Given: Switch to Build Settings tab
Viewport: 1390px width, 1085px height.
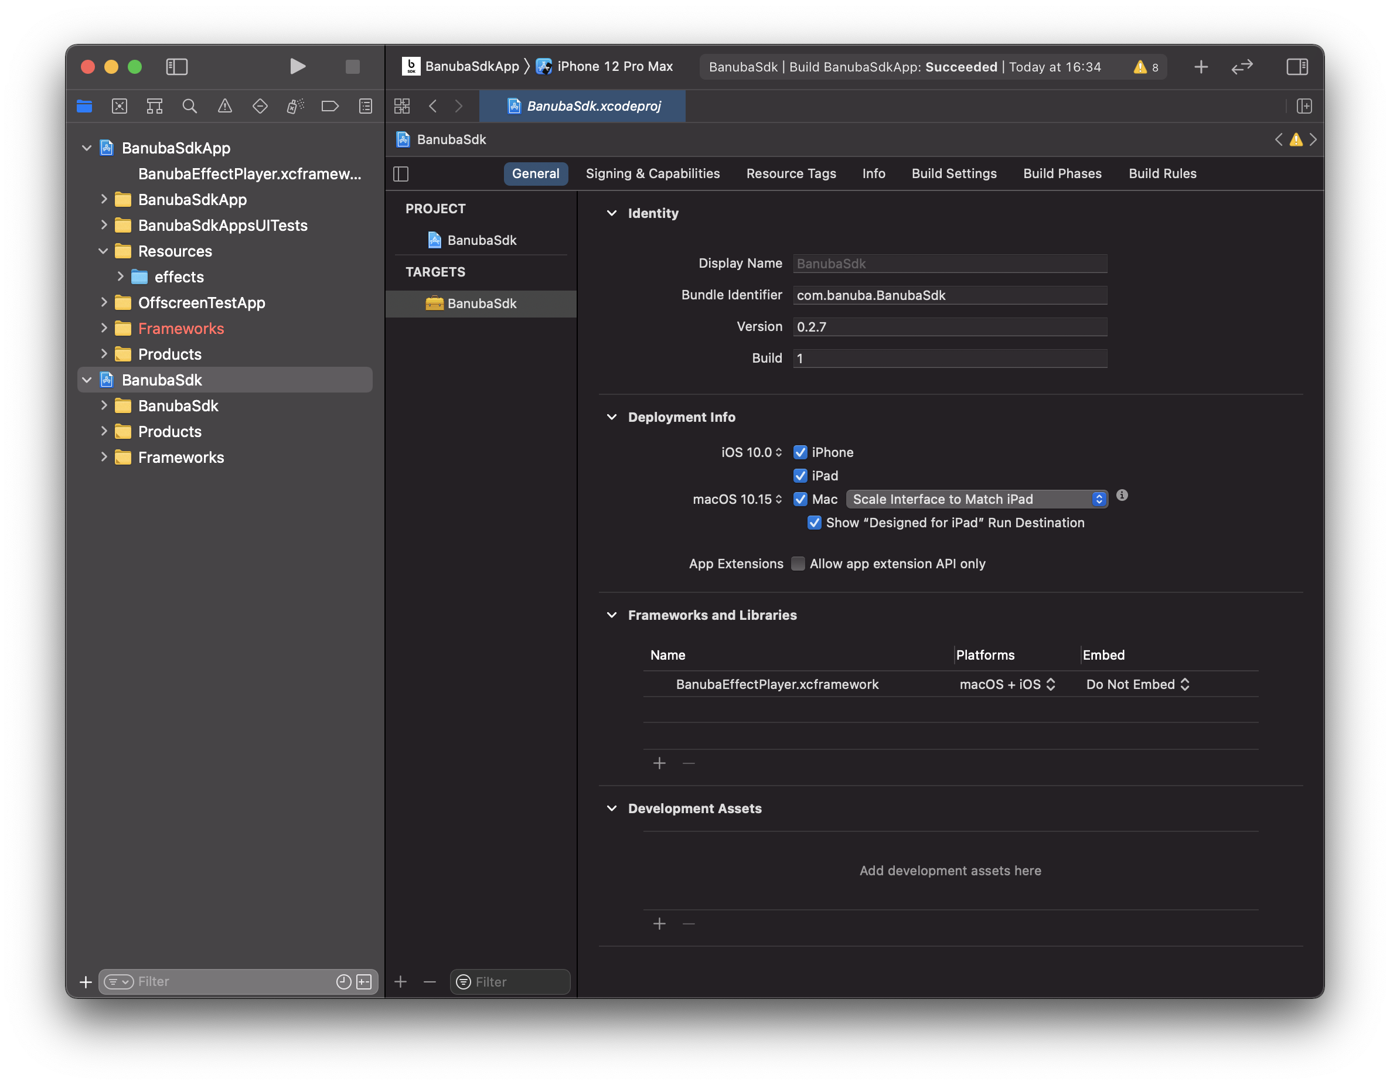Looking at the screenshot, I should coord(954,174).
